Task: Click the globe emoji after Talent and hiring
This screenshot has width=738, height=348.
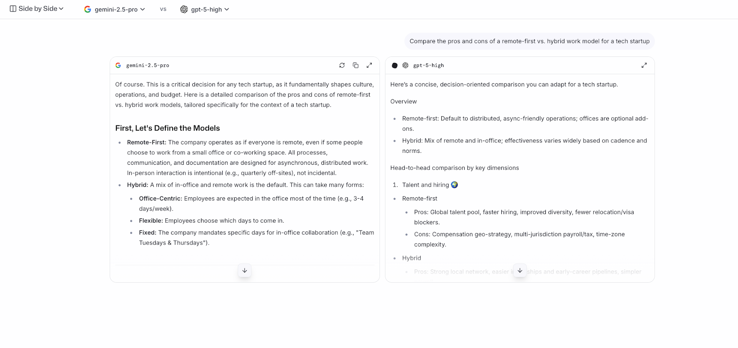Action: pos(454,185)
